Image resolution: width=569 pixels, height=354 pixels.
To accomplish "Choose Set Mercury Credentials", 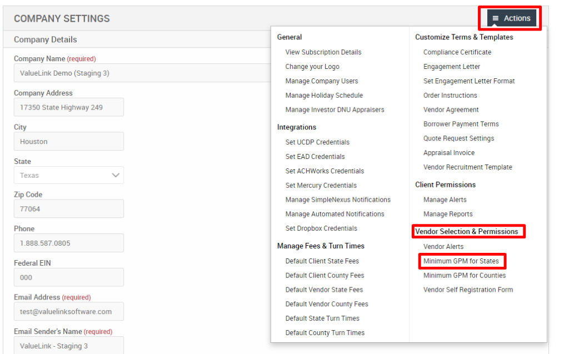I will (321, 186).
